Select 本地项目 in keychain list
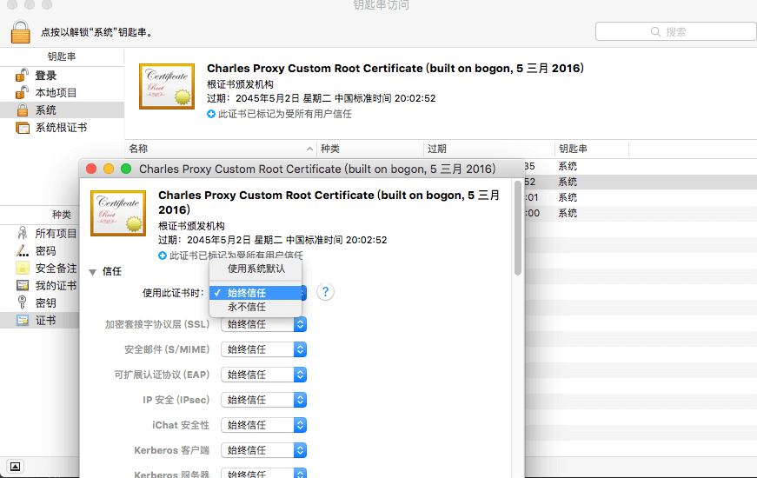 click(x=56, y=92)
